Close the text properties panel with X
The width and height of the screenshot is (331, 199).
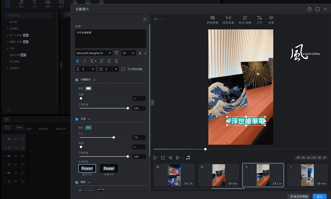point(145,19)
